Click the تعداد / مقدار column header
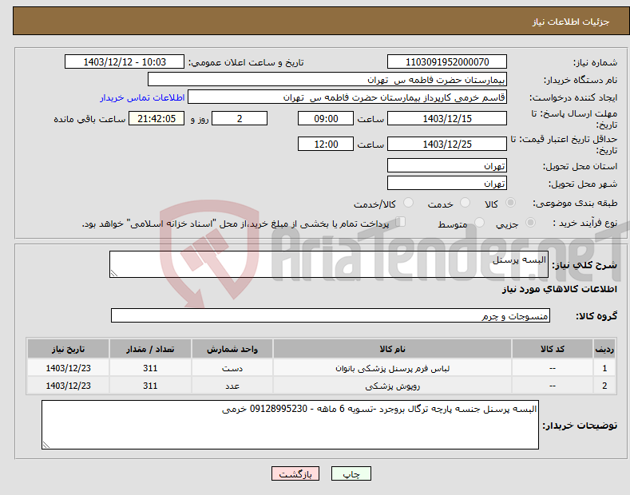This screenshot has height=495, width=630. 150,349
